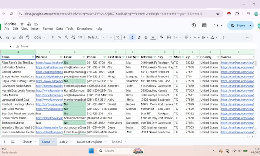
Task: Switch to Souteast regions tab
Action: click(x=89, y=142)
